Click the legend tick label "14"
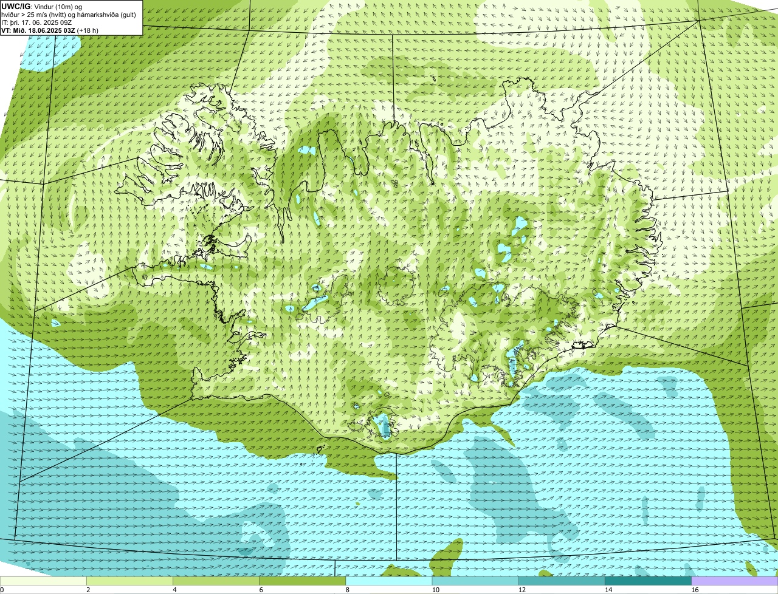The height and width of the screenshot is (594, 778). pyautogui.click(x=607, y=590)
